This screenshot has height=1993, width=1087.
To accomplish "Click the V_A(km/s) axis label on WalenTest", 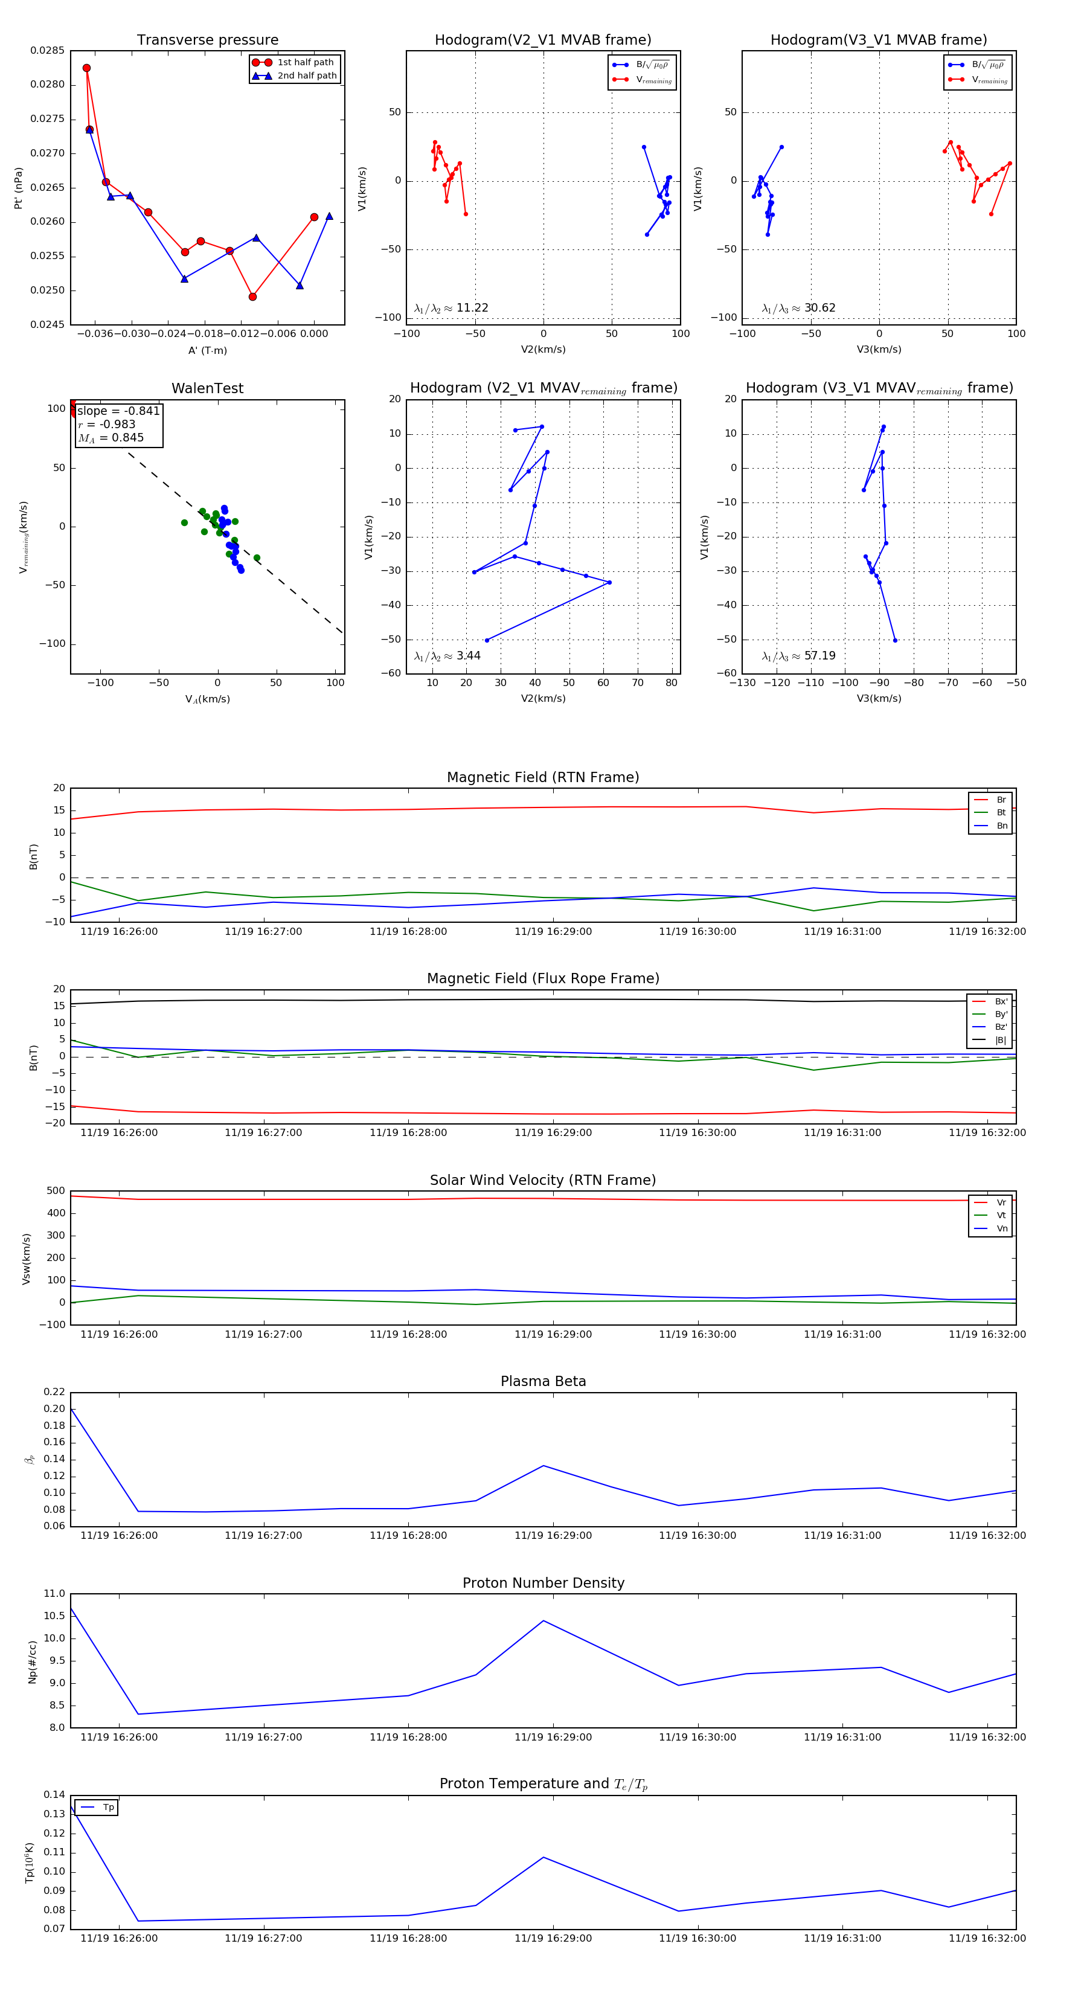I will pos(207,699).
